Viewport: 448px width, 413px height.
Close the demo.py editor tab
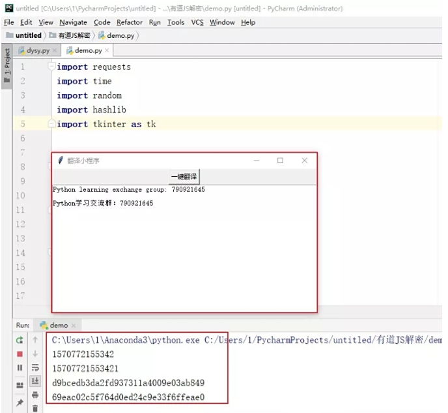pos(107,50)
